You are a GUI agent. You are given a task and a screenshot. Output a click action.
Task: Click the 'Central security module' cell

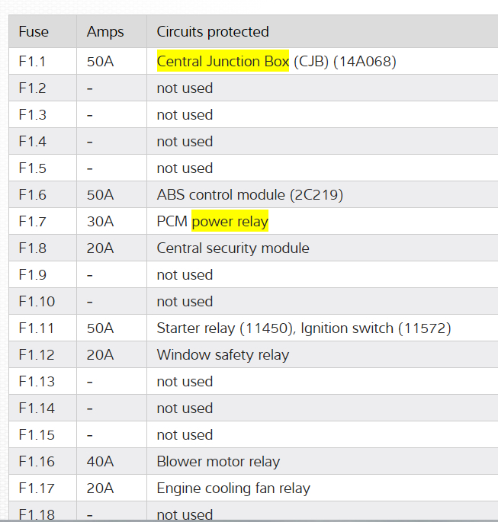point(233,248)
